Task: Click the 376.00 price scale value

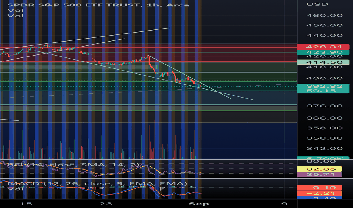Action: [x=325, y=106]
